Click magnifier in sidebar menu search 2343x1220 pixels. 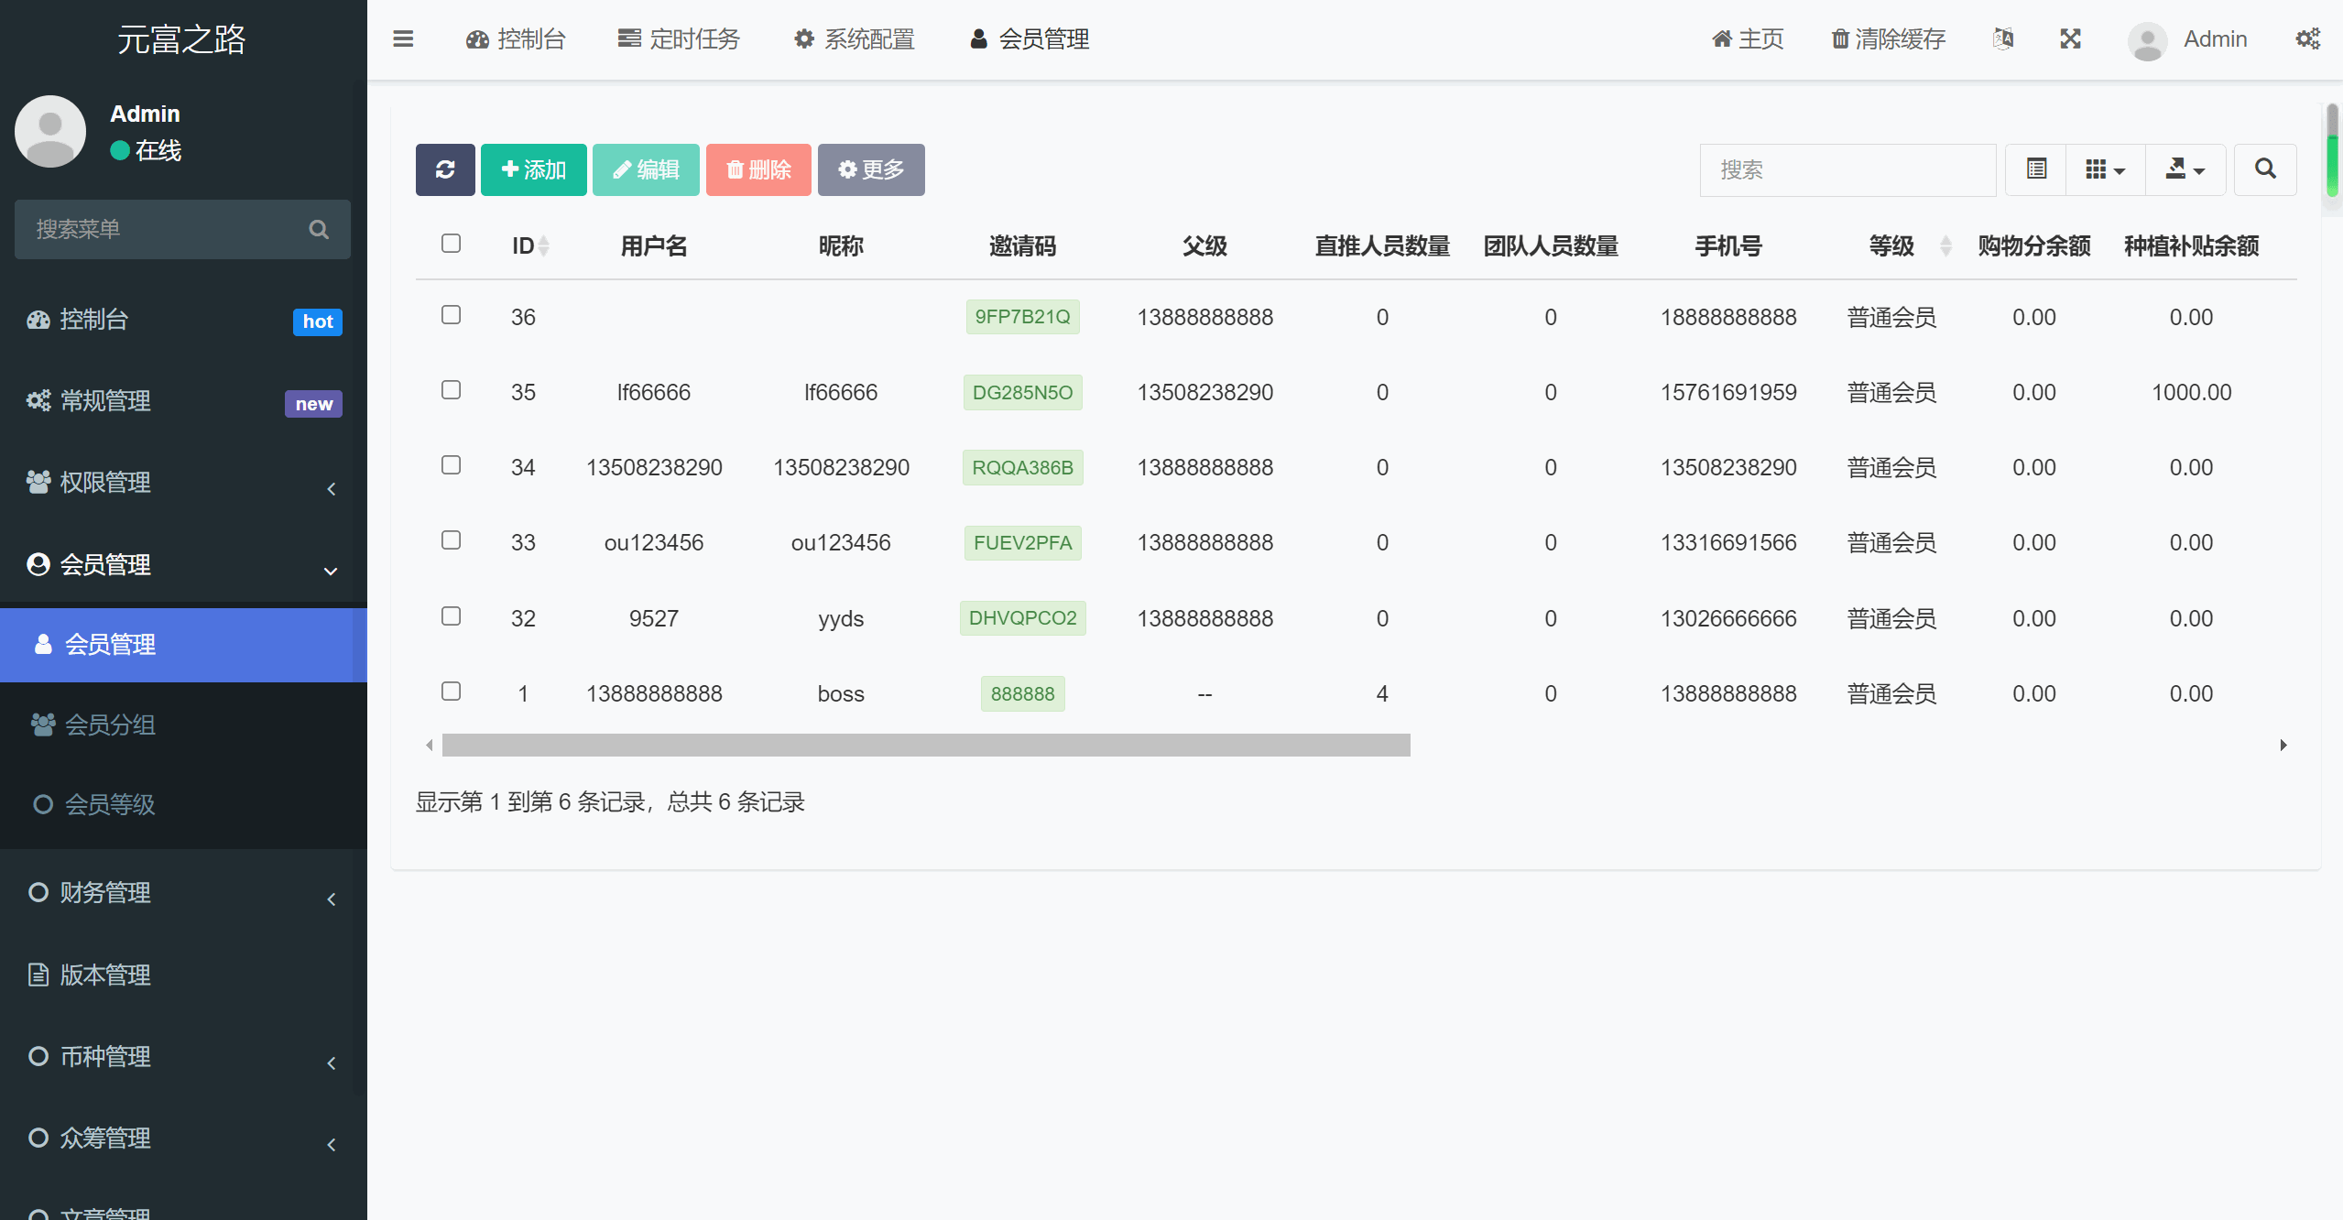pyautogui.click(x=319, y=230)
